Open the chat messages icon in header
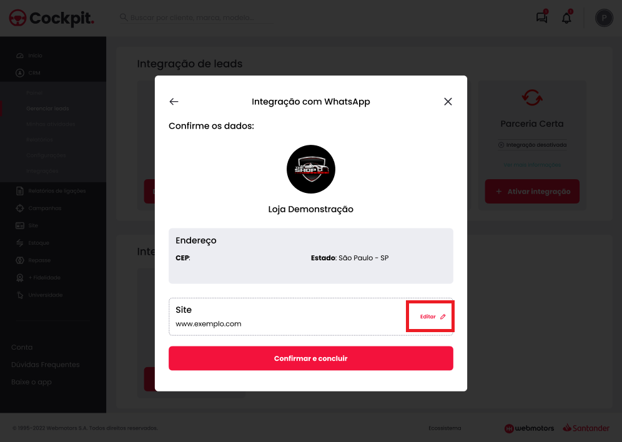 pos(542,17)
